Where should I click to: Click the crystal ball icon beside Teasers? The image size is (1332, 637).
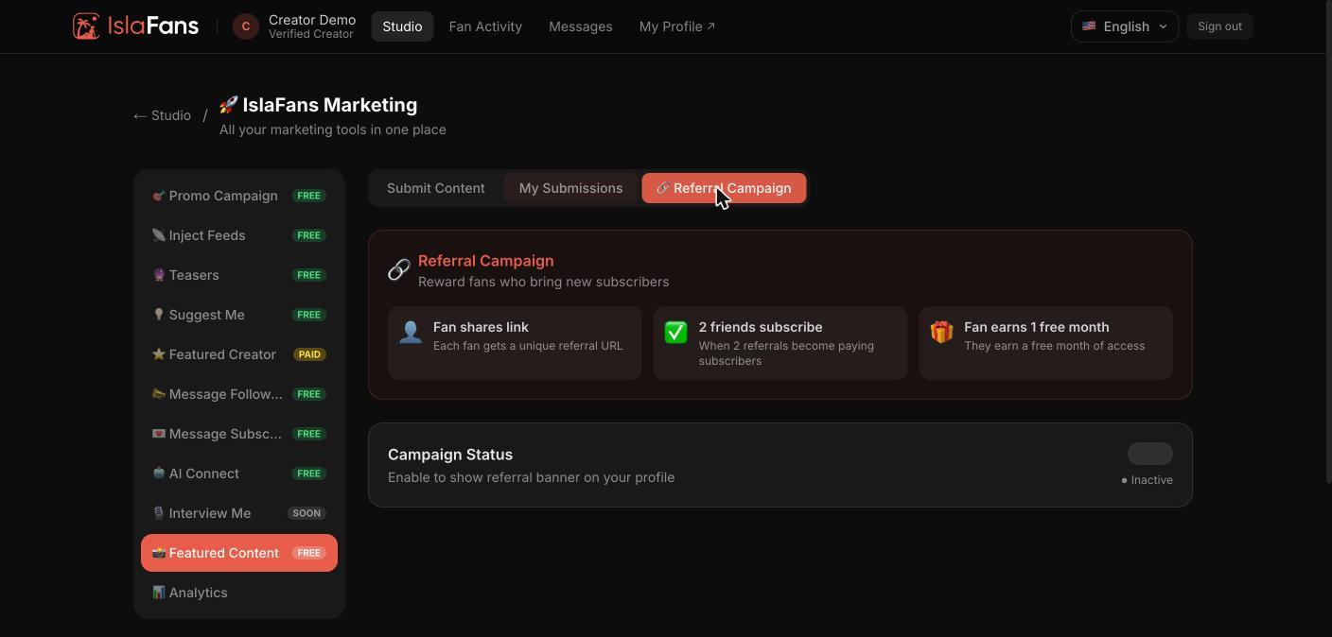[158, 275]
